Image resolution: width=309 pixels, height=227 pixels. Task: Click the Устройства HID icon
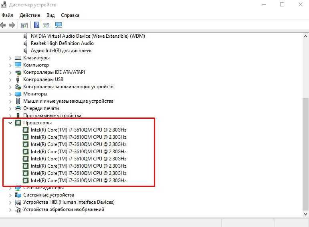click(x=18, y=202)
